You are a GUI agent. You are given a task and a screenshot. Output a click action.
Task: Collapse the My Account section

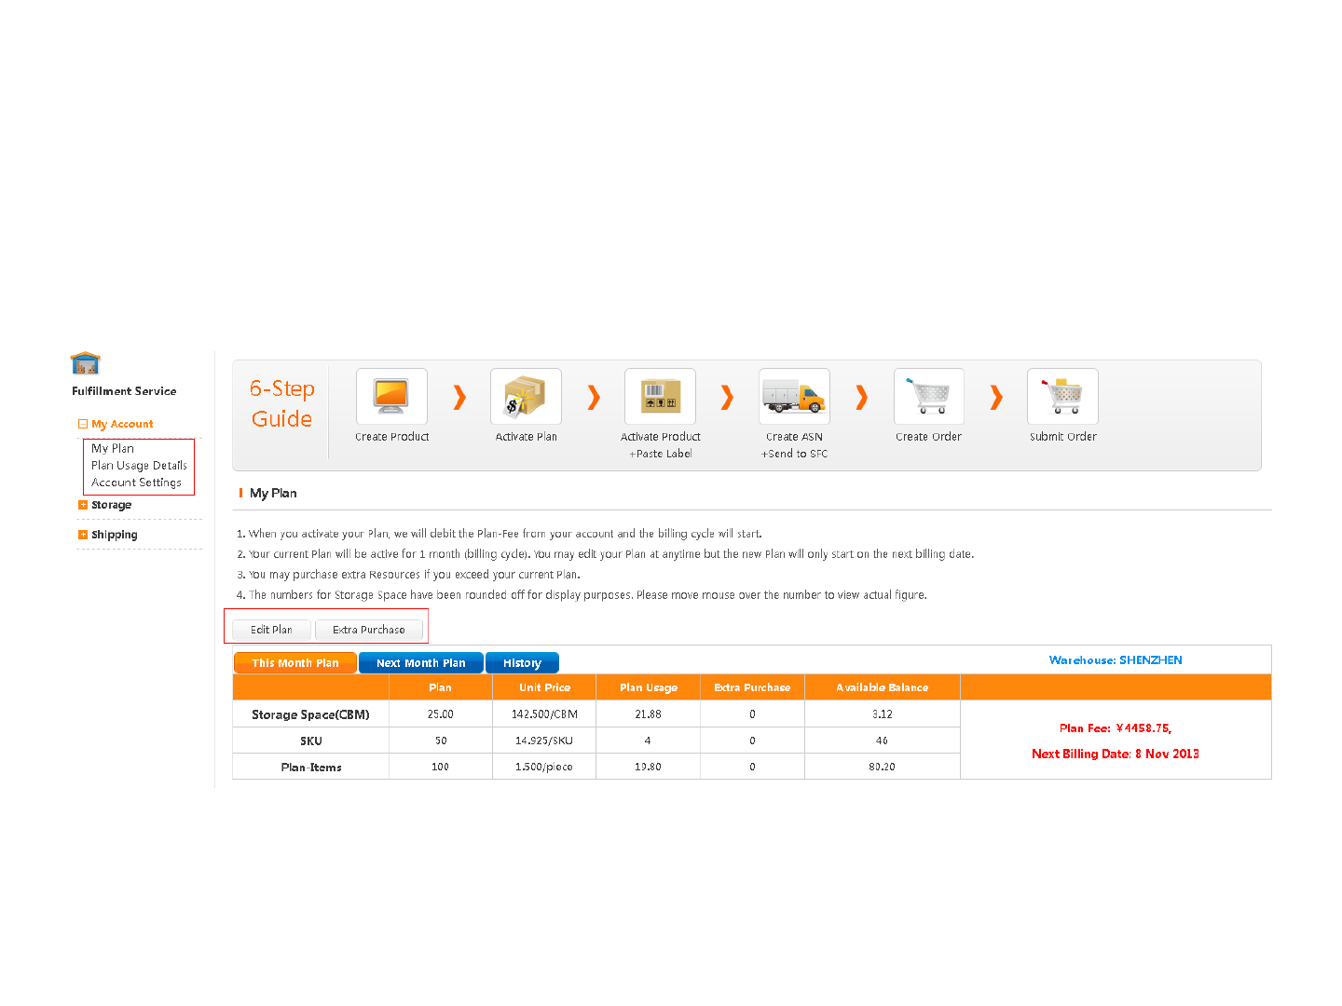tap(83, 424)
